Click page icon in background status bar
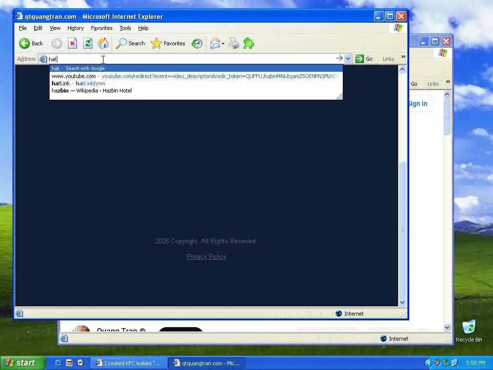The width and height of the screenshot is (493, 370). [64, 338]
